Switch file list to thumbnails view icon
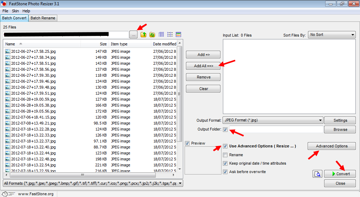This screenshot has height=197, width=360. pos(178,34)
